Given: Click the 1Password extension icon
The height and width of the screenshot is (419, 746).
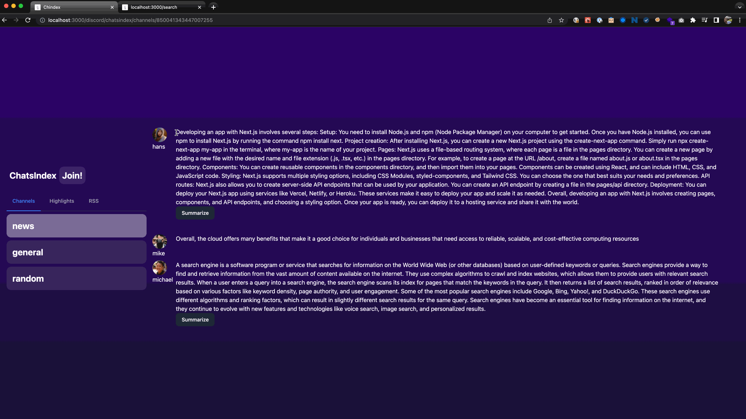Looking at the screenshot, I should point(599,20).
